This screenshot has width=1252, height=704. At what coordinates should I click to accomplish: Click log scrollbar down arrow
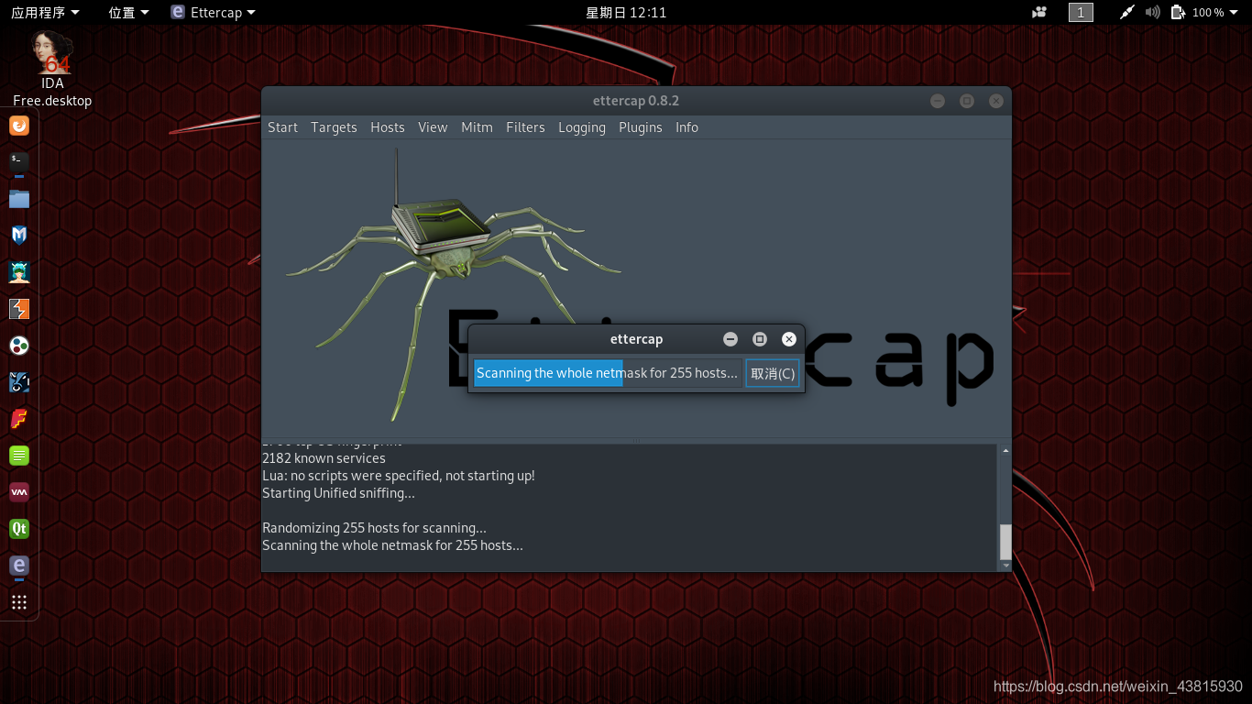click(1005, 566)
